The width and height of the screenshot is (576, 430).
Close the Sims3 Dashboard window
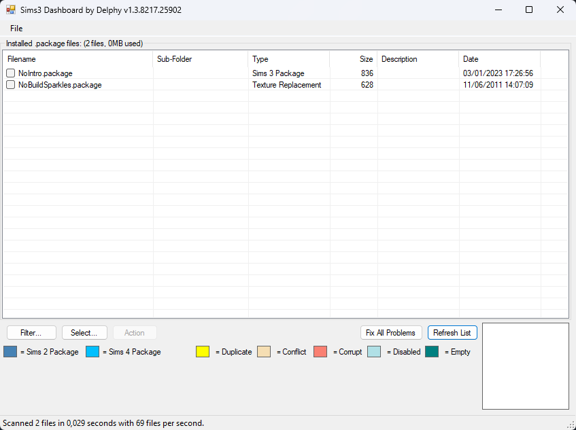(560, 10)
